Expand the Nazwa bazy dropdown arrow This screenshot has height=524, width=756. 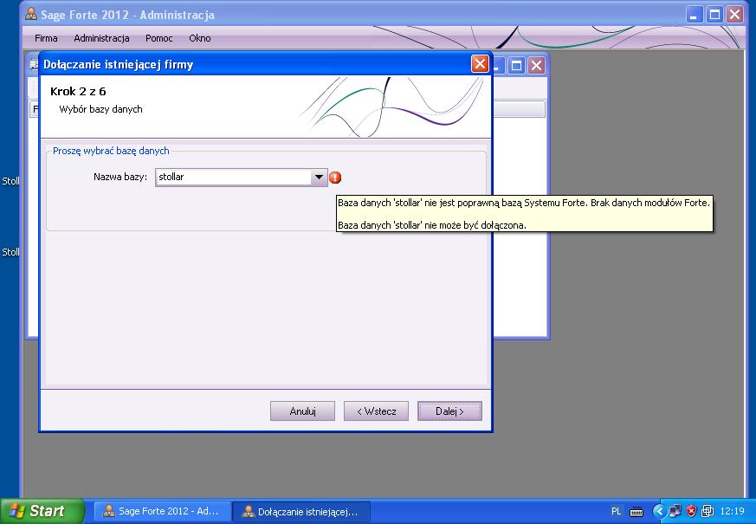point(319,177)
